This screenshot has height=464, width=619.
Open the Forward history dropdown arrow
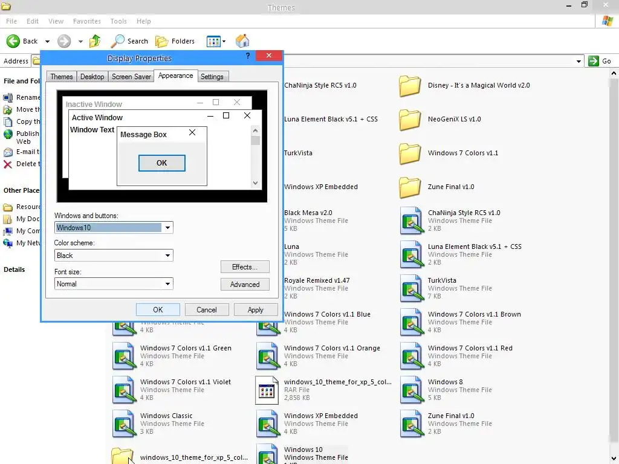coord(80,42)
